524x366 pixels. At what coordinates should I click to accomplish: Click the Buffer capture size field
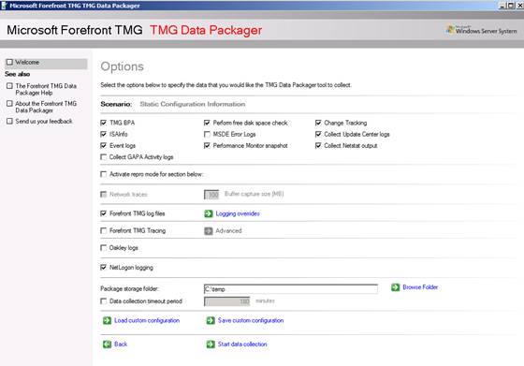(211, 194)
